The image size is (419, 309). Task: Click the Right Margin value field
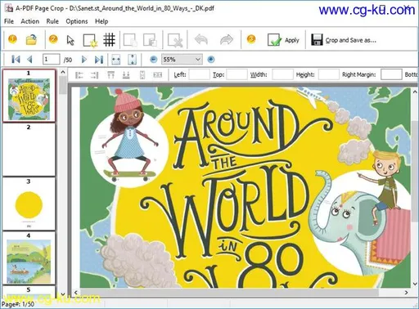pos(391,74)
